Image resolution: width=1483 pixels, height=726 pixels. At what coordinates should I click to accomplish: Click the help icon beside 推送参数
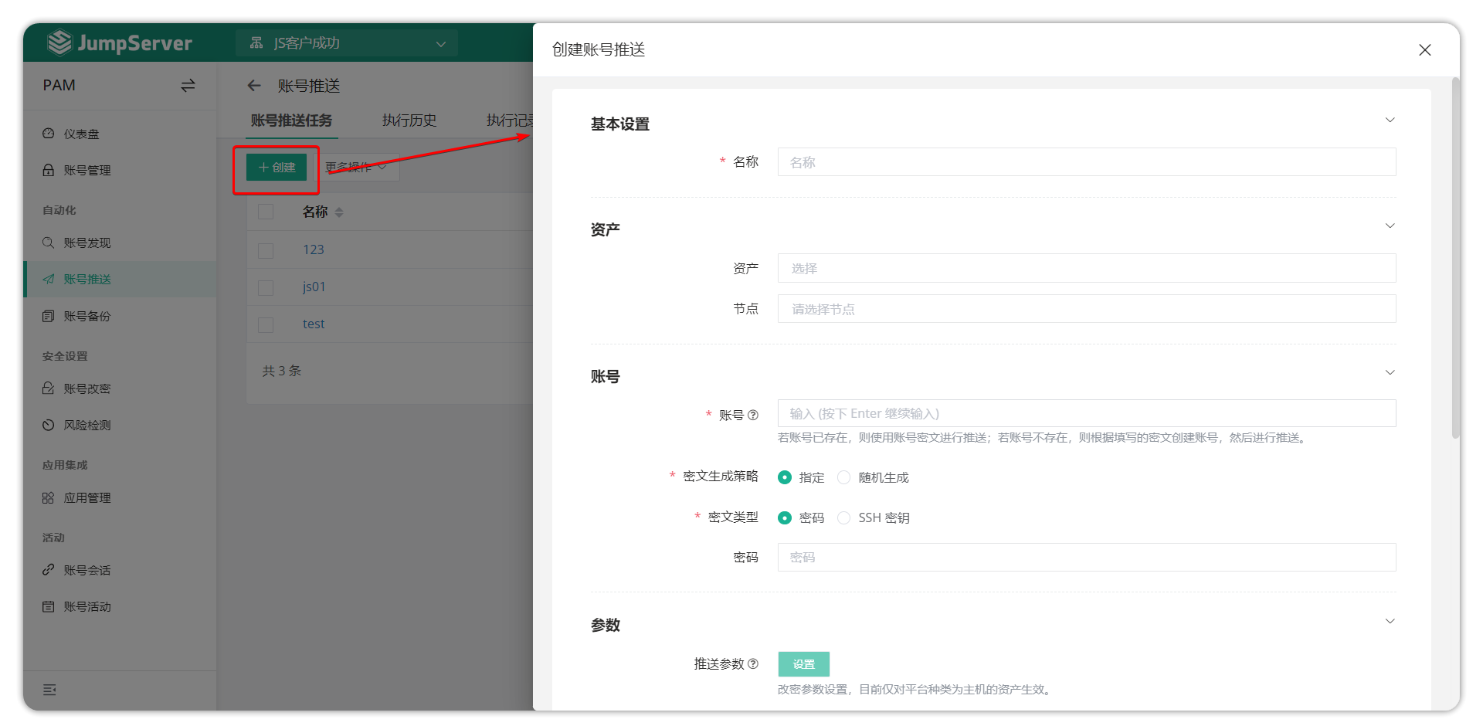tap(753, 663)
